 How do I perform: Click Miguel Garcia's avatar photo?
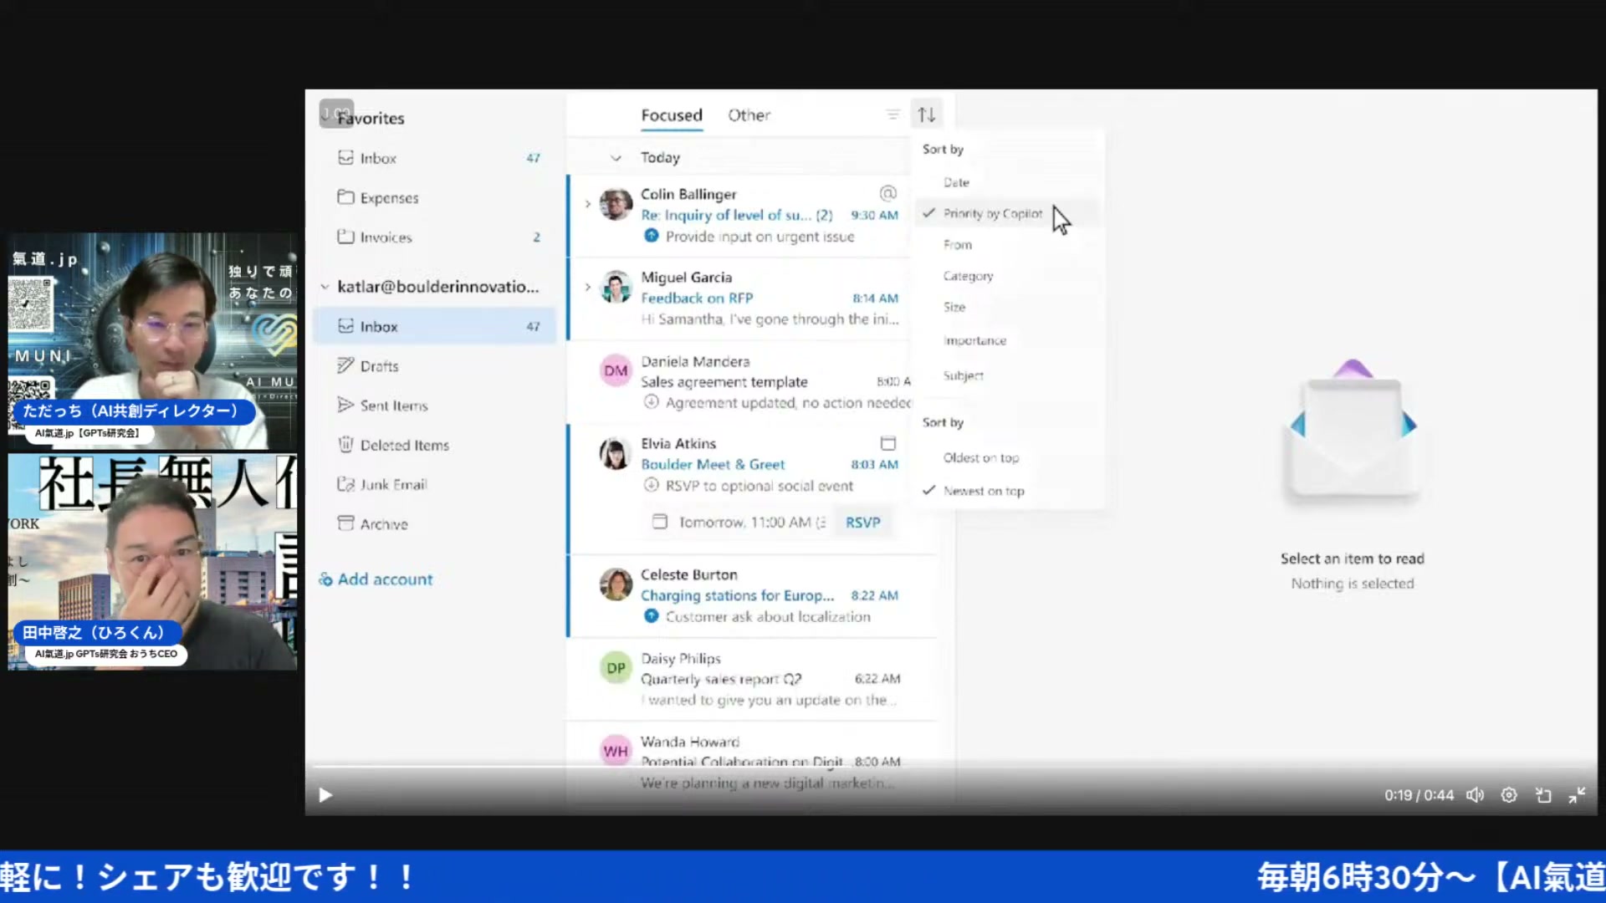click(616, 287)
